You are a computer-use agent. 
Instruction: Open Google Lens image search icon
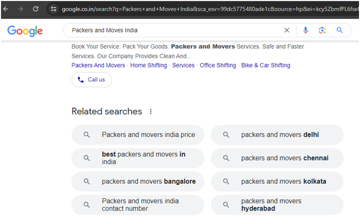(x=322, y=30)
